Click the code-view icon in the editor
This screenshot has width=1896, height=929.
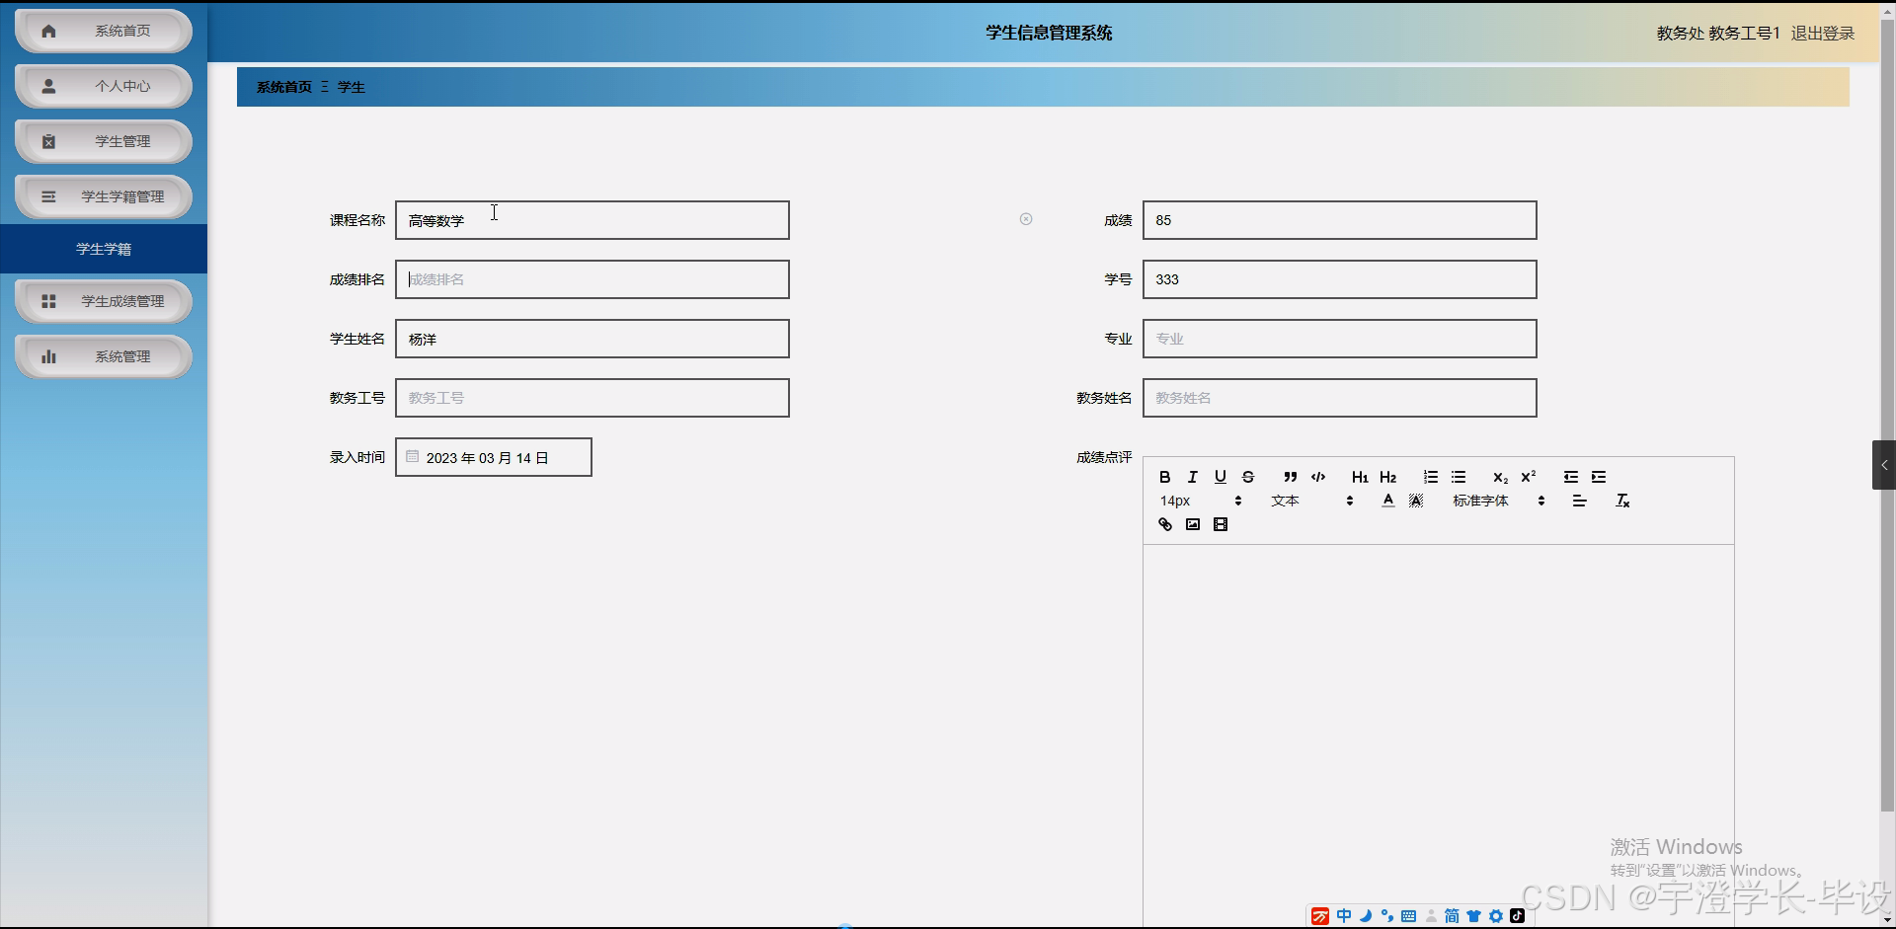(x=1317, y=477)
